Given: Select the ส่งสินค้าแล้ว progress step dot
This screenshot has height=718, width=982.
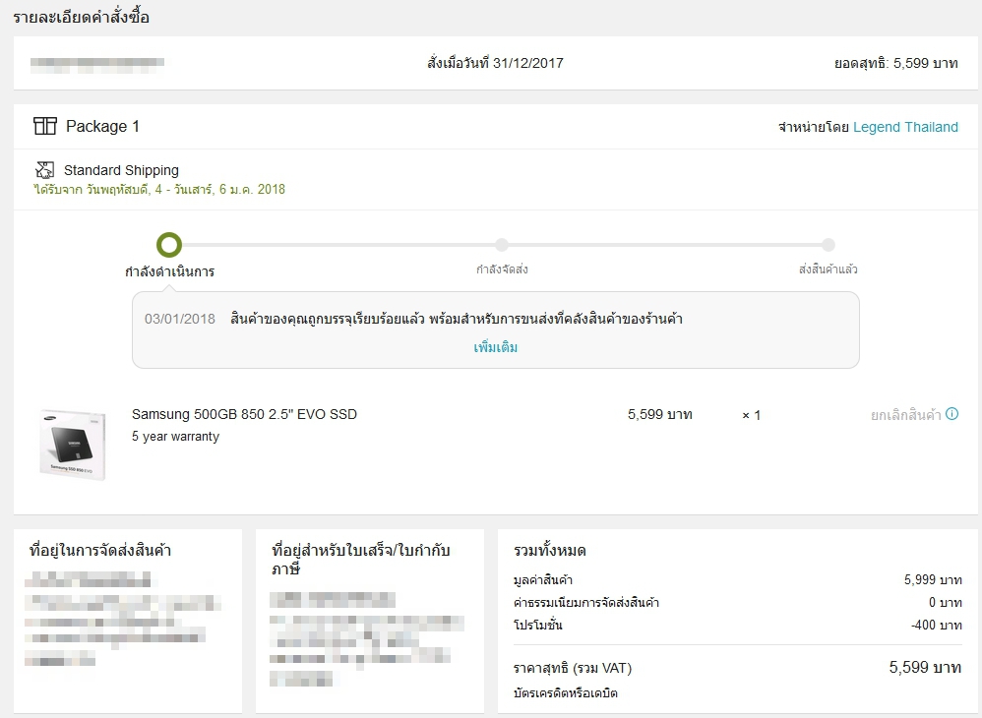Looking at the screenshot, I should pyautogui.click(x=829, y=245).
